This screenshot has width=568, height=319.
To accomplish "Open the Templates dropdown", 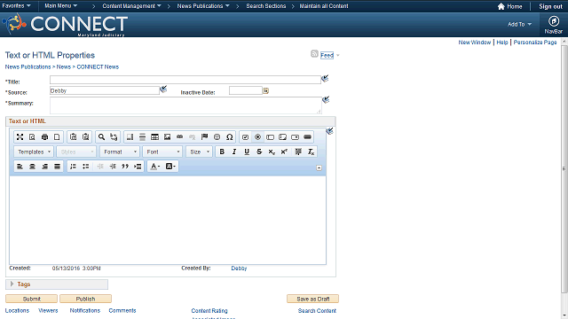I will click(34, 152).
